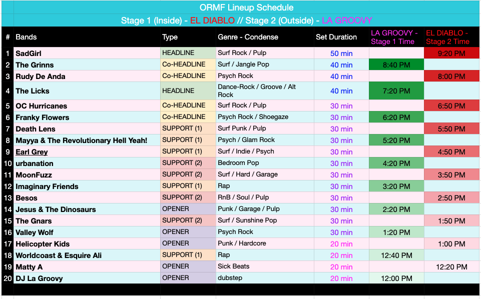The image size is (481, 299).
Task: Click 'The Licks' band name
Action: tap(33, 91)
